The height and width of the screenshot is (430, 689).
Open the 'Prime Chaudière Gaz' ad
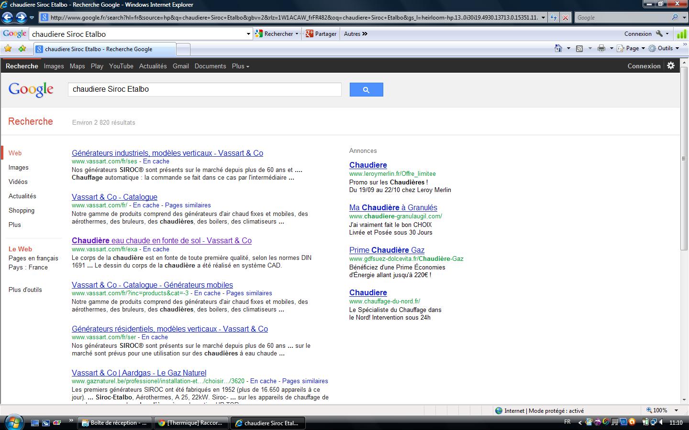pyautogui.click(x=387, y=250)
